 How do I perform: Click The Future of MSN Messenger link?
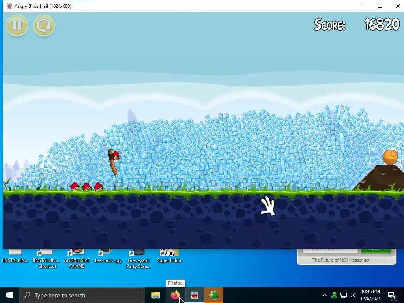tap(341, 260)
